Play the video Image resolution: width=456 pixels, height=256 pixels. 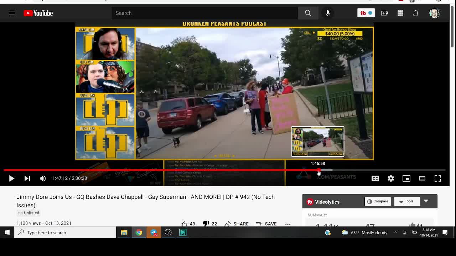tap(11, 178)
